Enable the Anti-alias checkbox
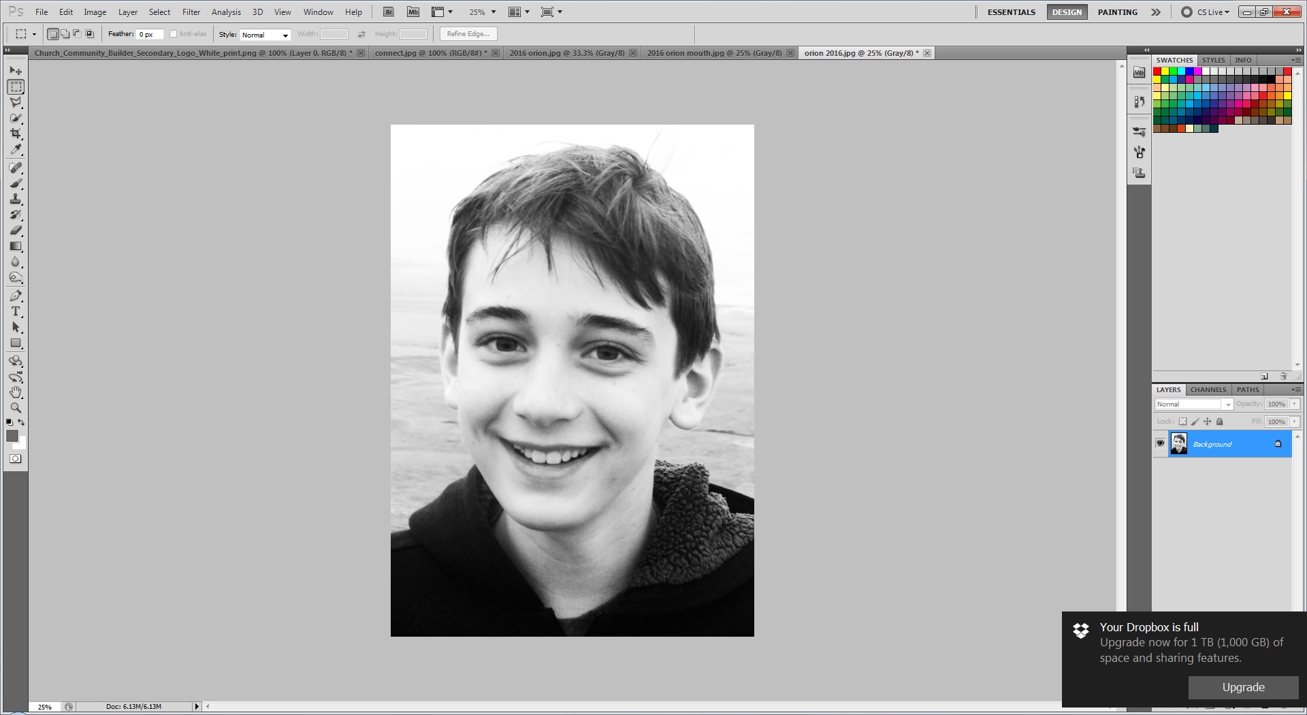Image resolution: width=1307 pixels, height=715 pixels. (x=173, y=34)
